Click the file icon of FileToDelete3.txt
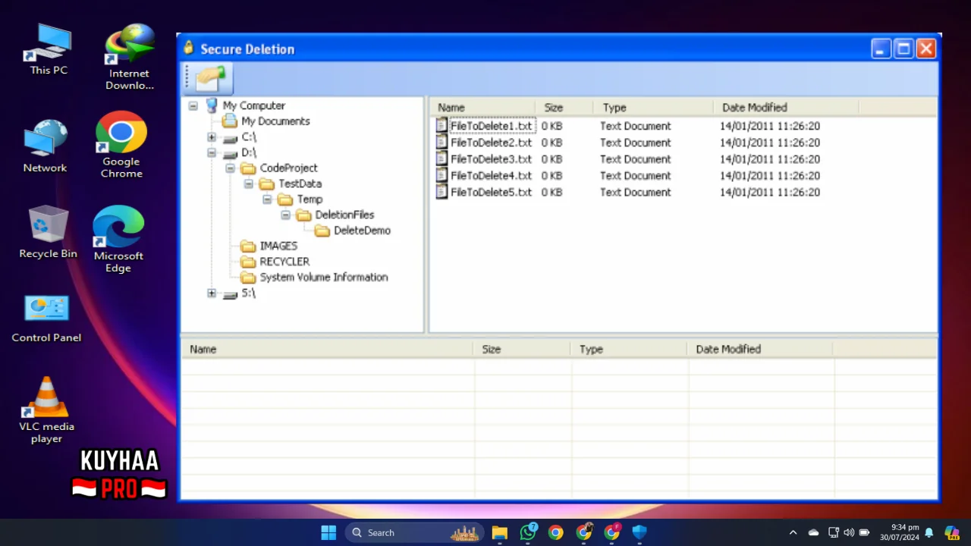971x546 pixels. click(x=442, y=159)
